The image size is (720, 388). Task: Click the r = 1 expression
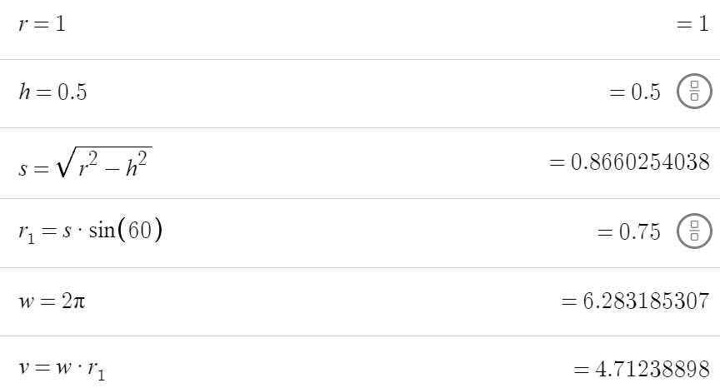42,25
